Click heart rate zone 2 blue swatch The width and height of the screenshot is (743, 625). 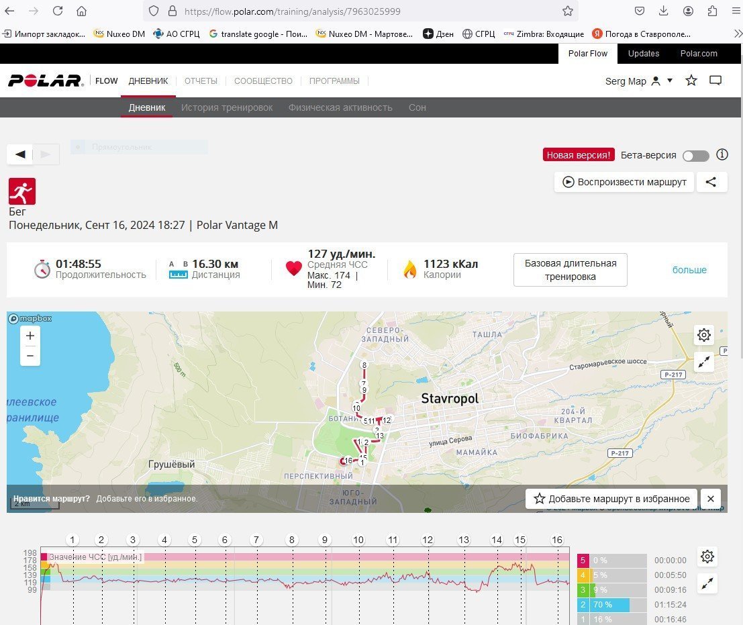[583, 605]
